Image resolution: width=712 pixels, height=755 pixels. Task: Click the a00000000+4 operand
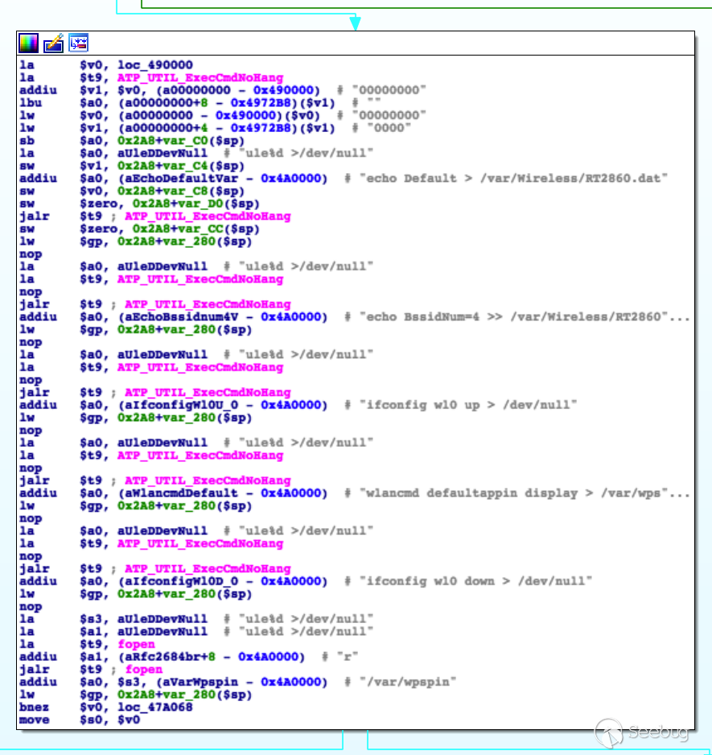[167, 128]
